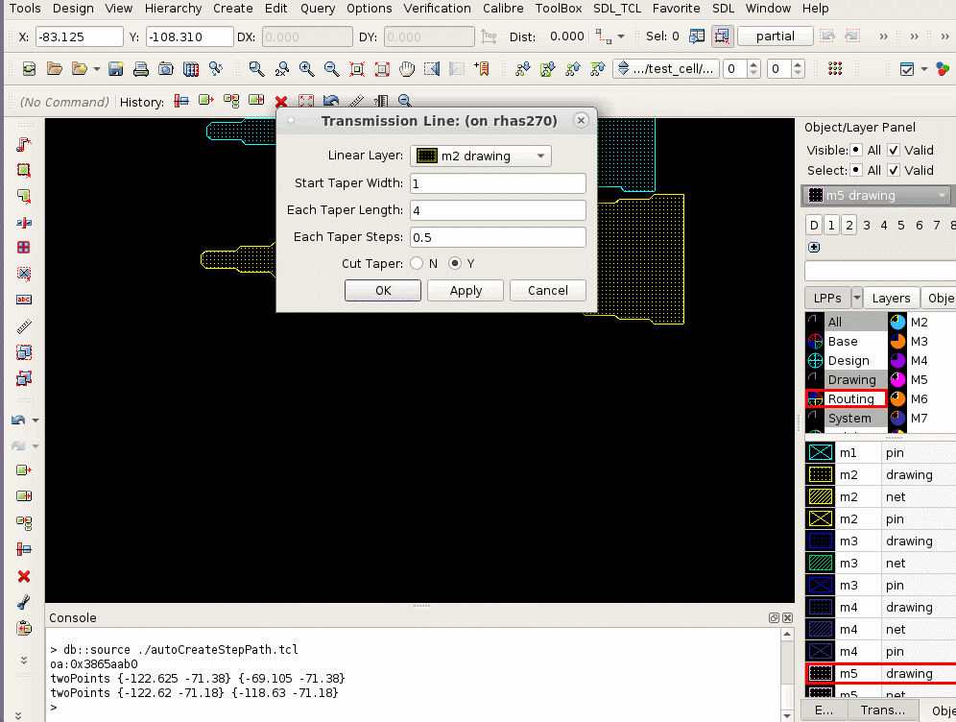This screenshot has width=956, height=722.
Task: Open the snap mode dropdown arrow near Dist
Action: (x=621, y=36)
